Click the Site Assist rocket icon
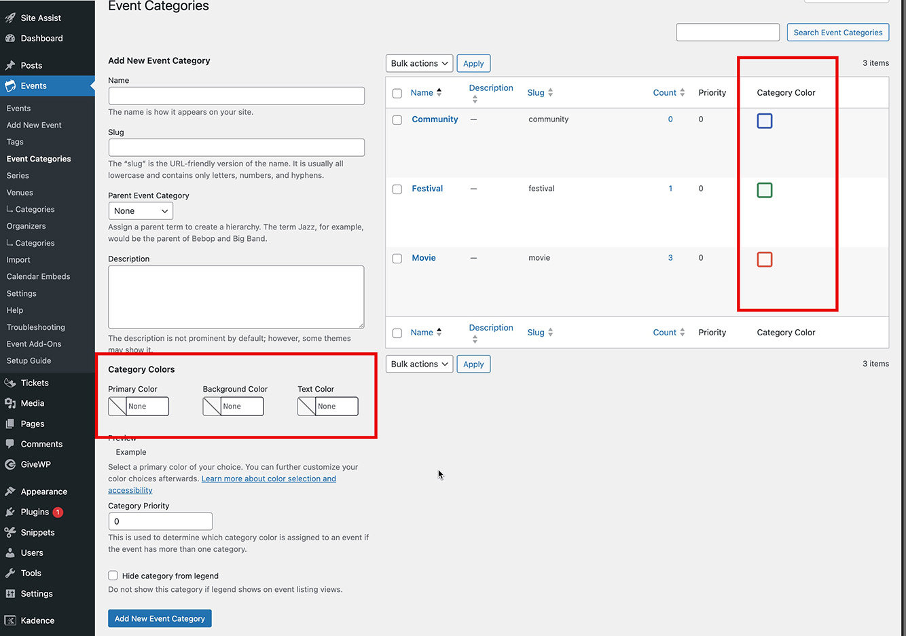Screen dimensions: 906x636 10,18
